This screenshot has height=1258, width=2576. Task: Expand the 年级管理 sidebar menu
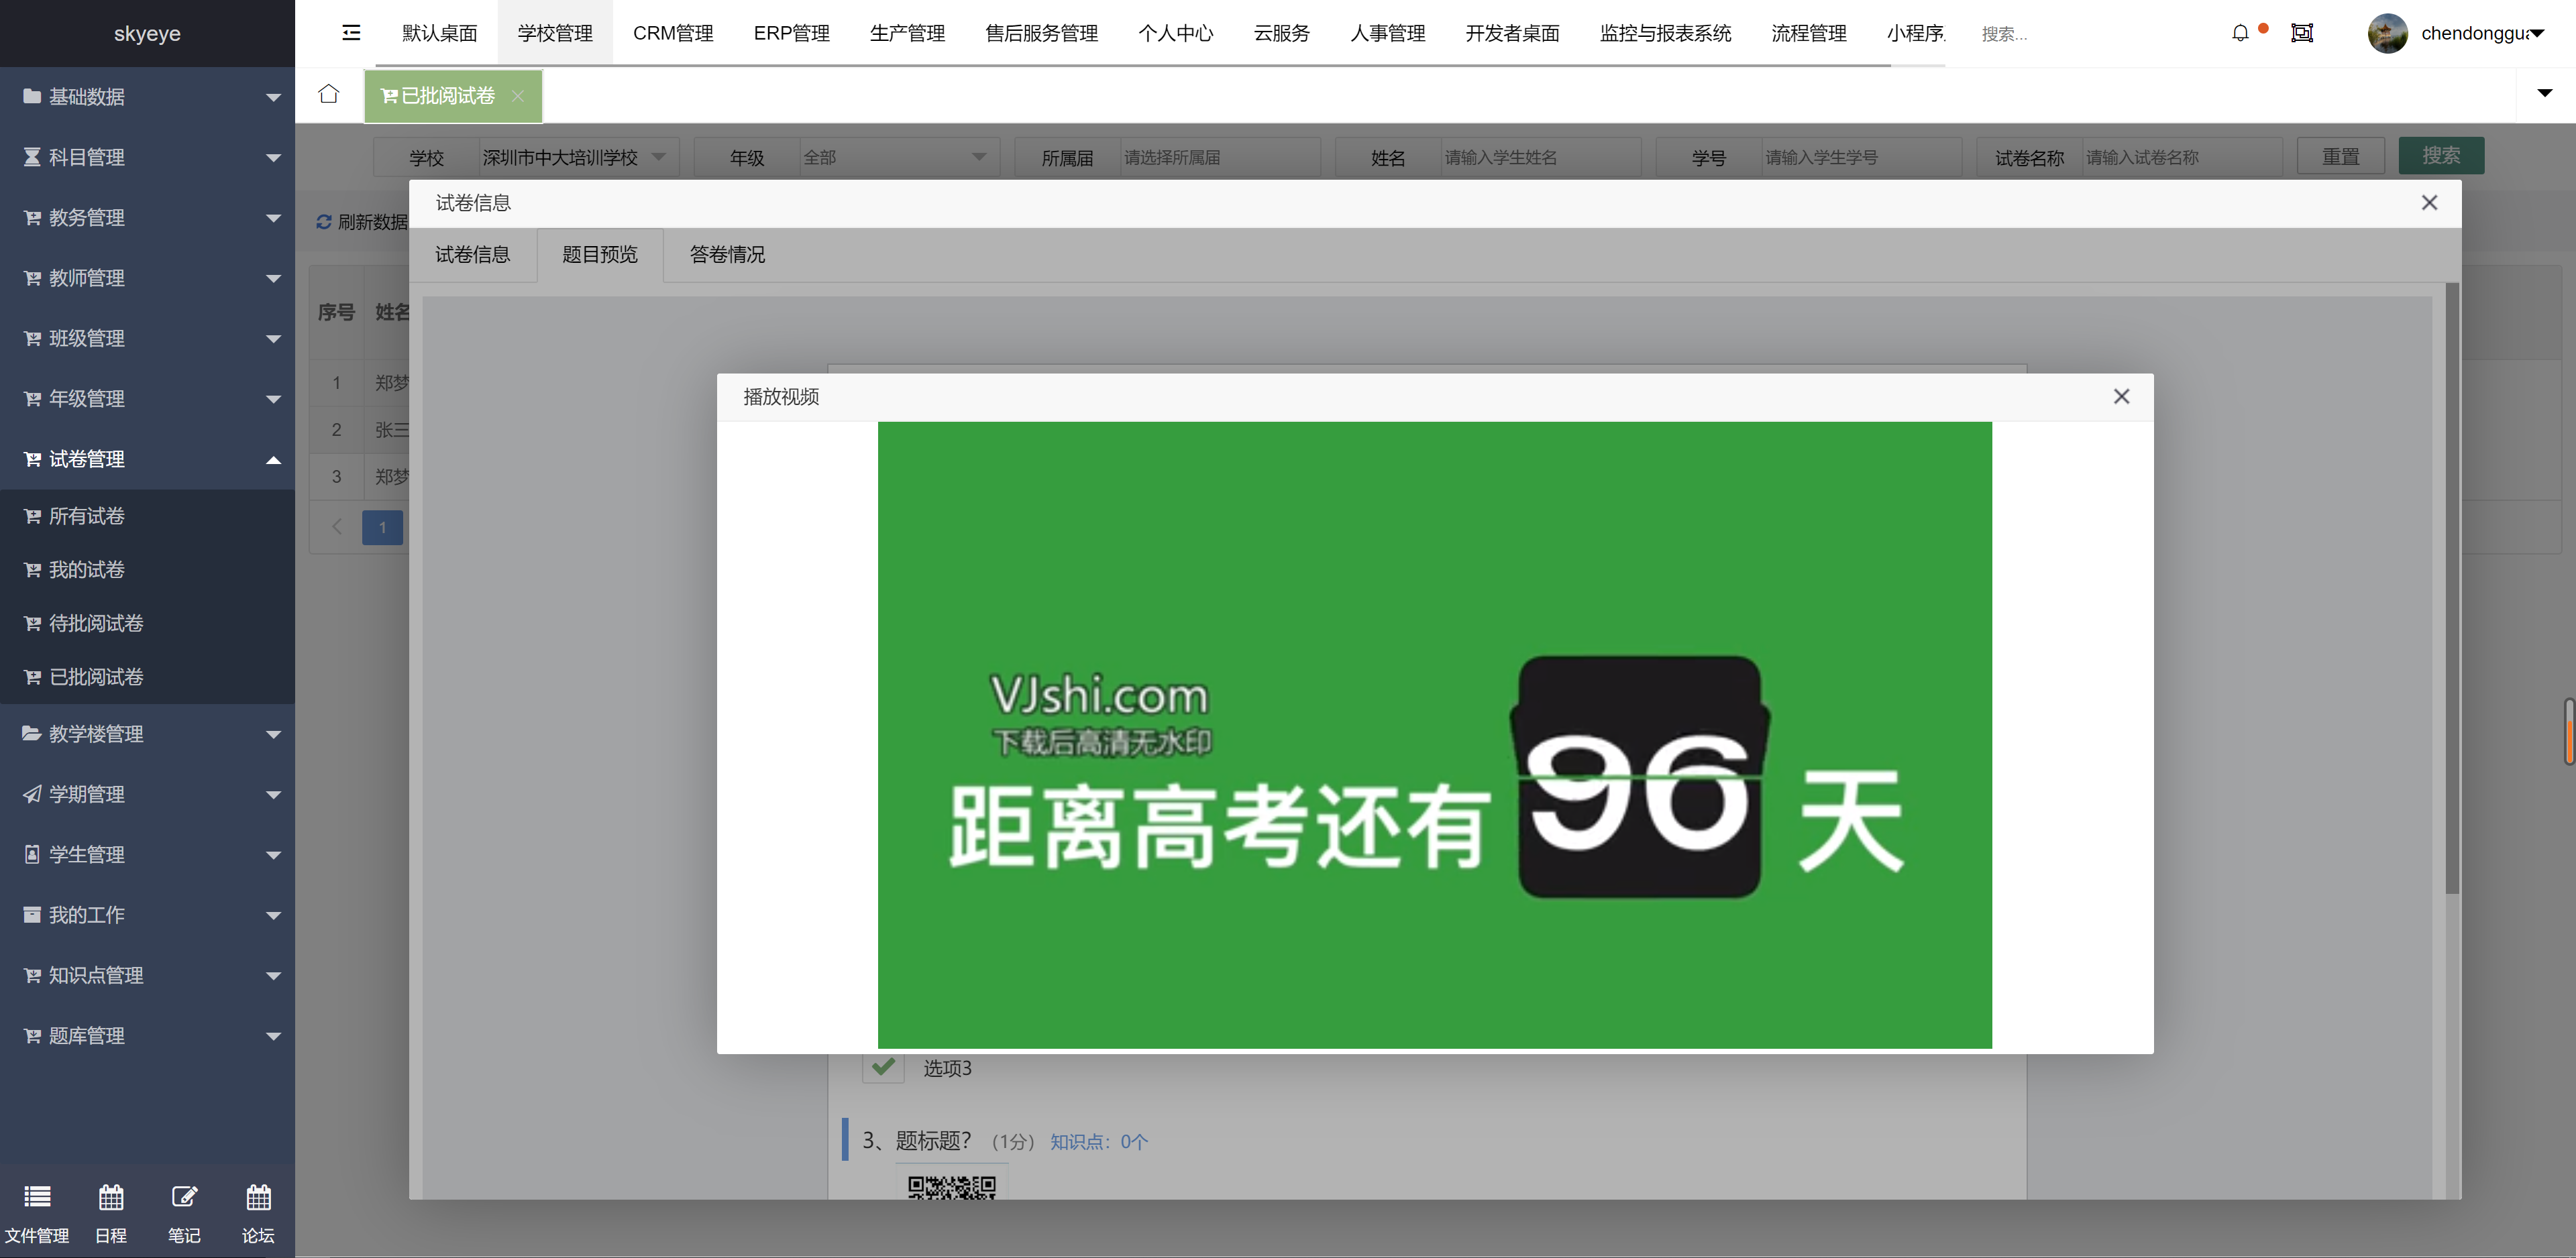147,398
